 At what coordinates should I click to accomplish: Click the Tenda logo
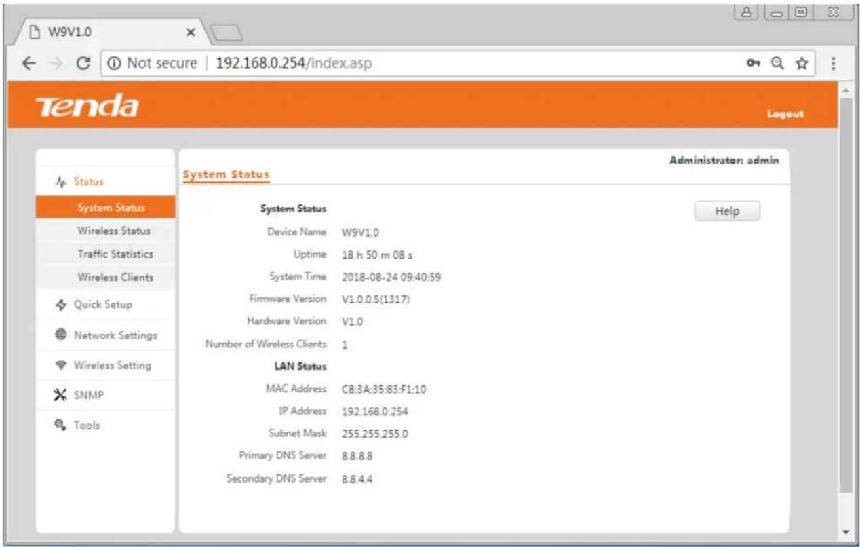[89, 107]
